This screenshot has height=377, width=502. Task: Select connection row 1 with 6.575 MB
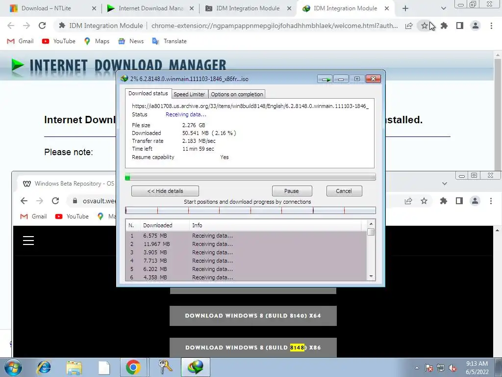coord(246,236)
